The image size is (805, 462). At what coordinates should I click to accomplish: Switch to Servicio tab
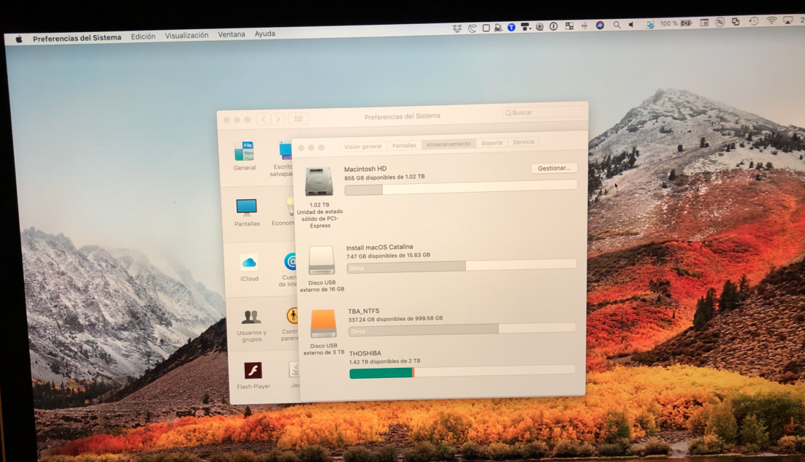[524, 142]
